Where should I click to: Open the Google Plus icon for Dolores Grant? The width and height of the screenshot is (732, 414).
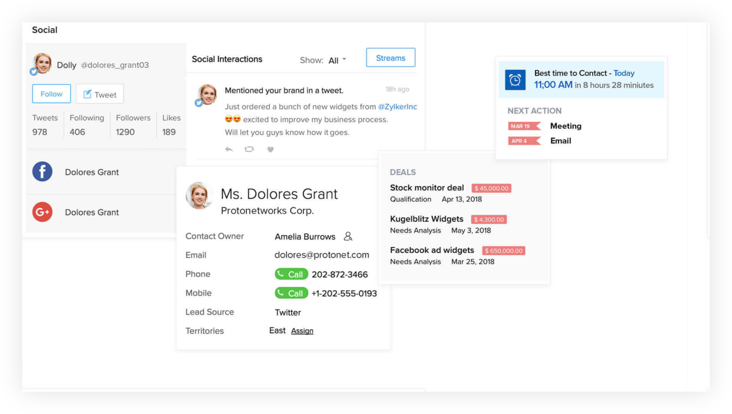(42, 212)
